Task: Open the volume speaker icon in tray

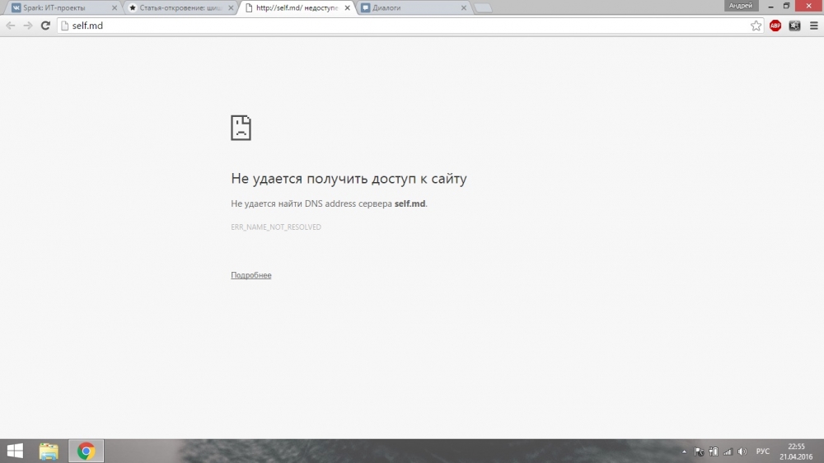Action: tap(742, 451)
